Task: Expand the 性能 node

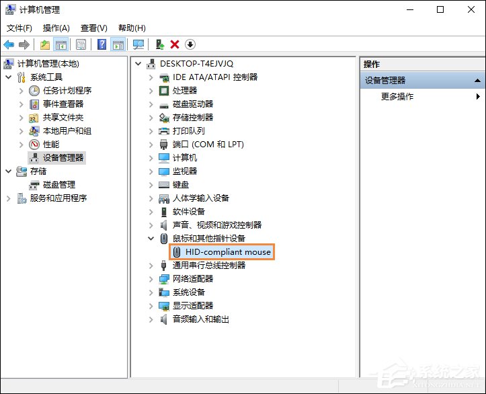Action: point(21,145)
